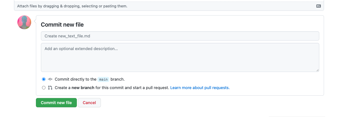Grab the description textarea resize handle
This screenshot has height=117, width=338.
(x=317, y=70)
